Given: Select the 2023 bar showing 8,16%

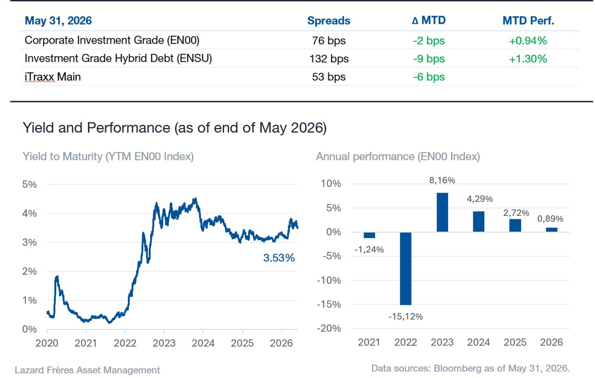Looking at the screenshot, I should [442, 212].
